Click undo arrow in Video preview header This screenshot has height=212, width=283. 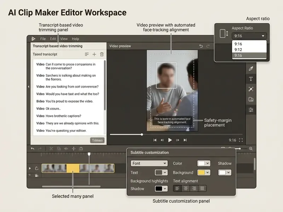coord(201,46)
